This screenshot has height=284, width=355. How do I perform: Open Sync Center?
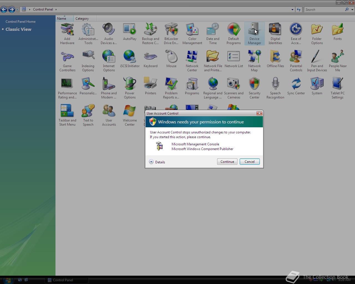click(x=296, y=87)
